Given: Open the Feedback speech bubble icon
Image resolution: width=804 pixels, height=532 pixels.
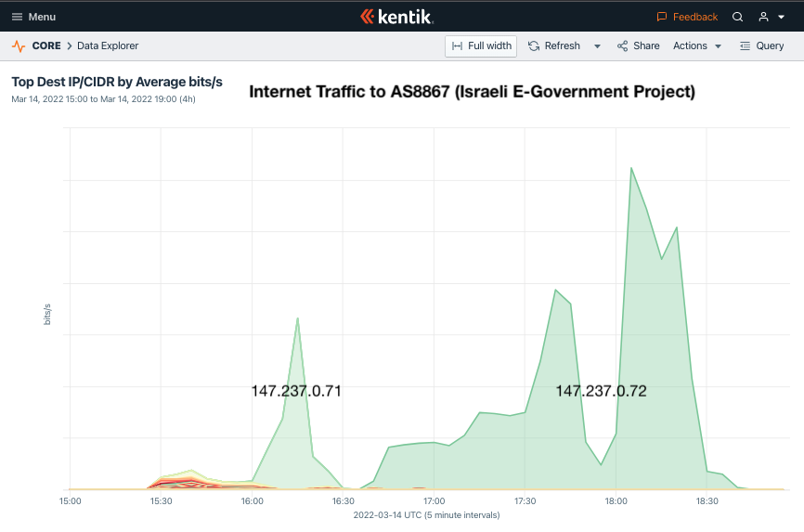Looking at the screenshot, I should (x=661, y=17).
